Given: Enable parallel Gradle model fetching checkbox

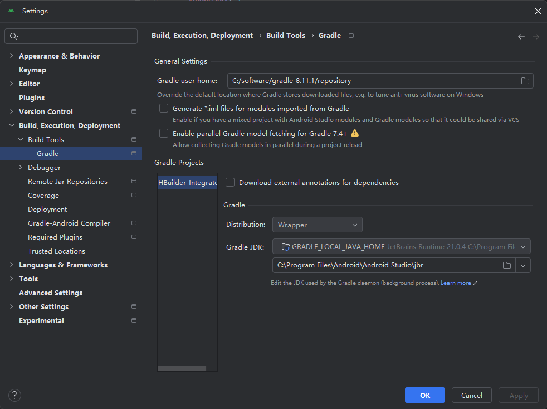Looking at the screenshot, I should (164, 133).
